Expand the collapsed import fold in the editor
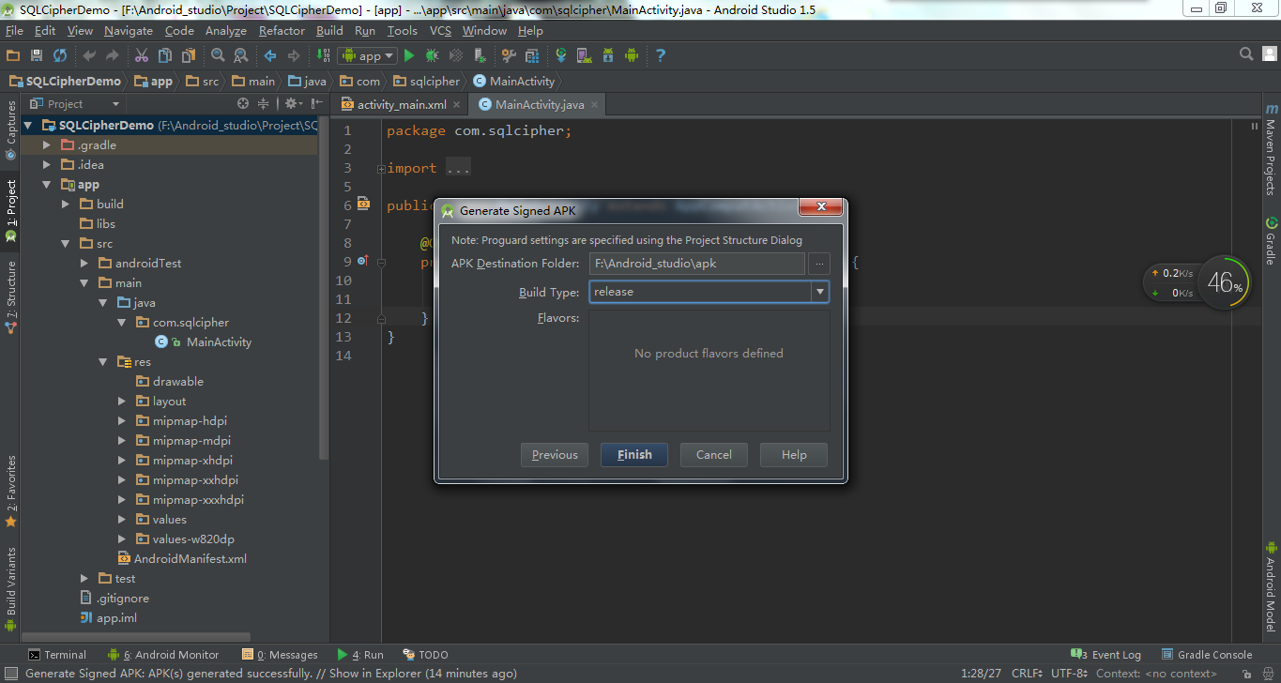 (381, 169)
